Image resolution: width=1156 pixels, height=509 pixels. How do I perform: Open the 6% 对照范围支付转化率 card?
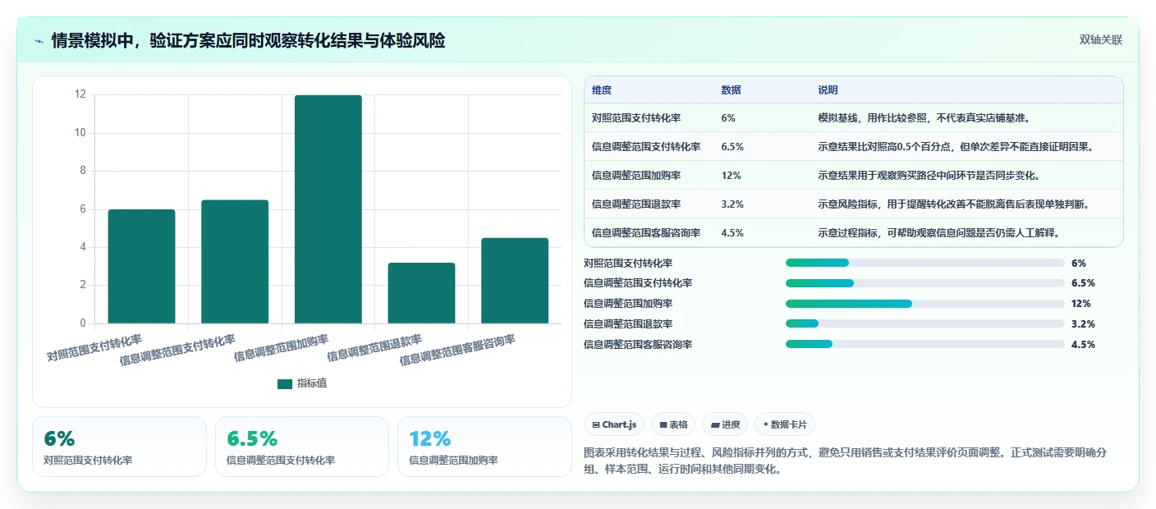click(119, 447)
